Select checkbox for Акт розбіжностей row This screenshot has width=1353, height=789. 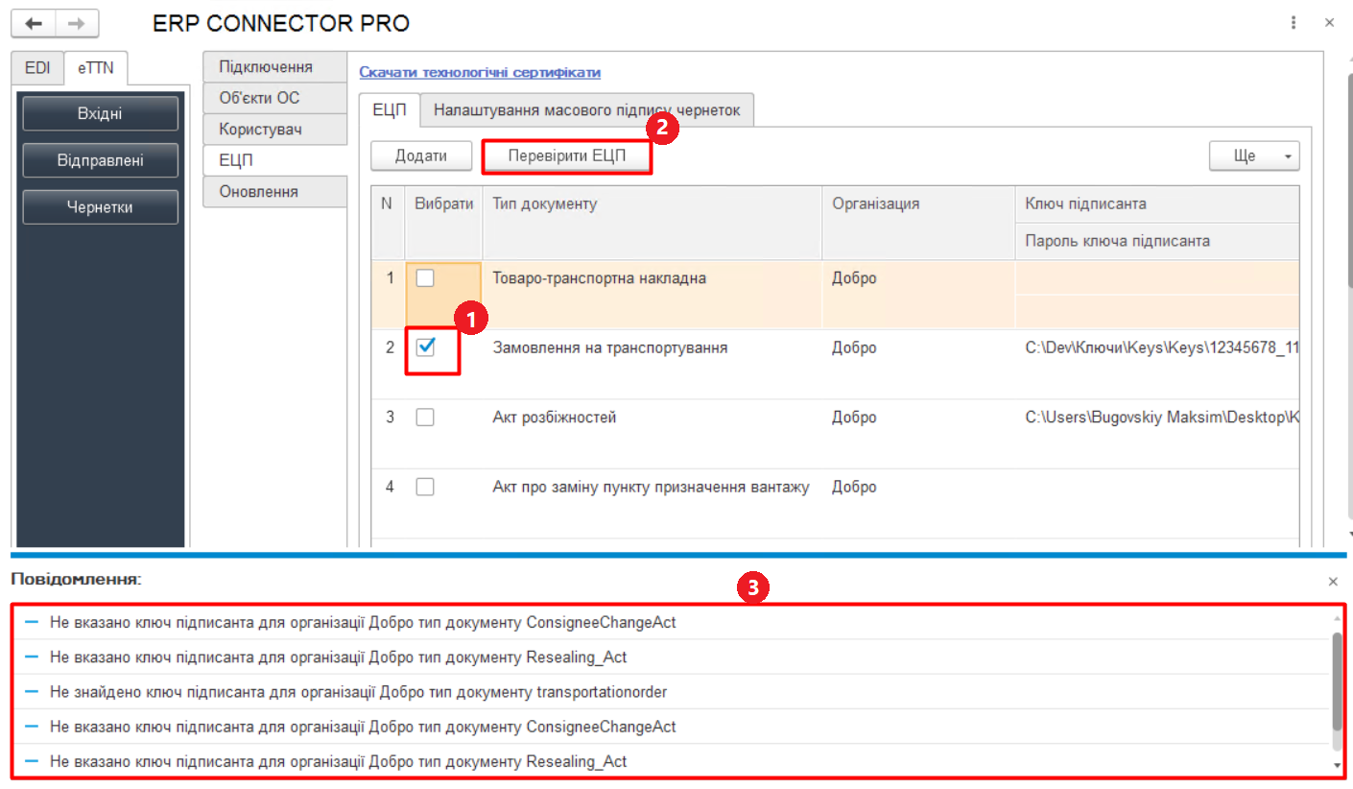pyautogui.click(x=425, y=418)
